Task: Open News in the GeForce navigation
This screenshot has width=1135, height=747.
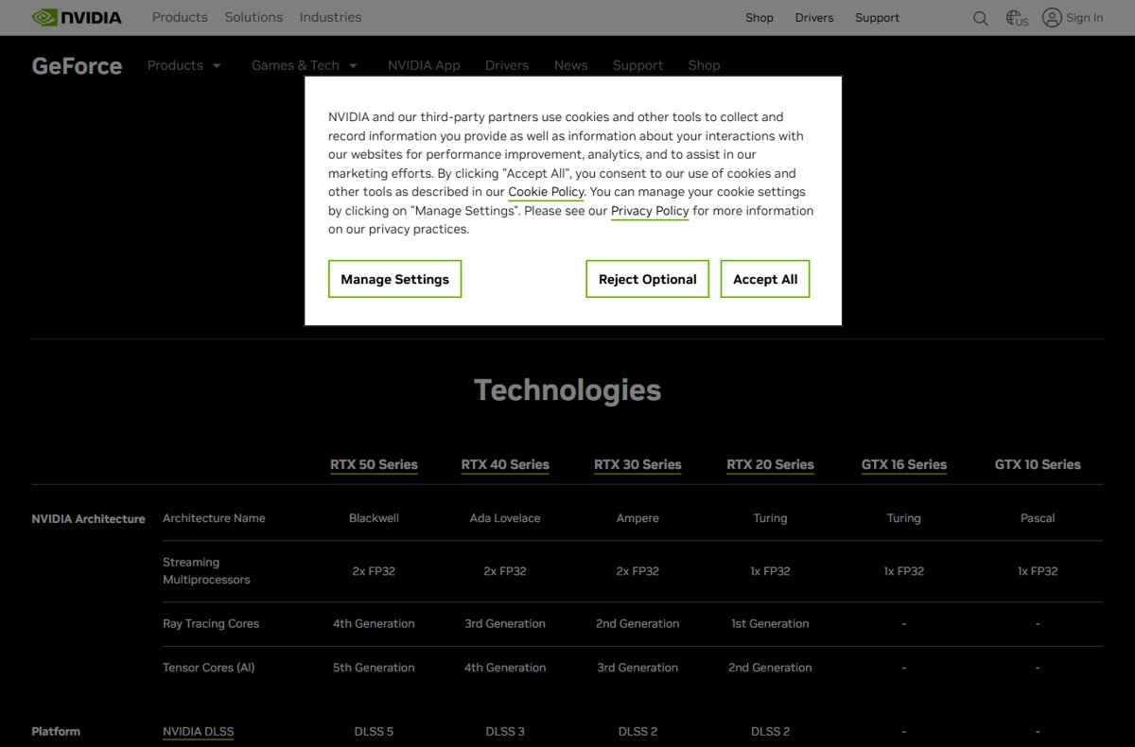Action: point(571,65)
